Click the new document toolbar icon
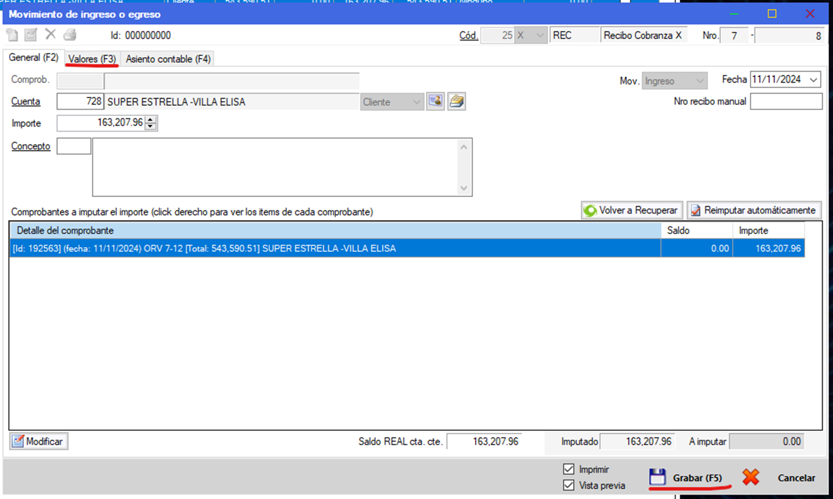 12,35
